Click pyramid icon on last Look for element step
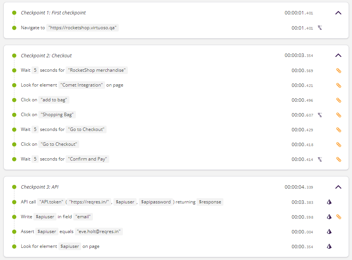The height and width of the screenshot is (260, 352). tap(329, 246)
